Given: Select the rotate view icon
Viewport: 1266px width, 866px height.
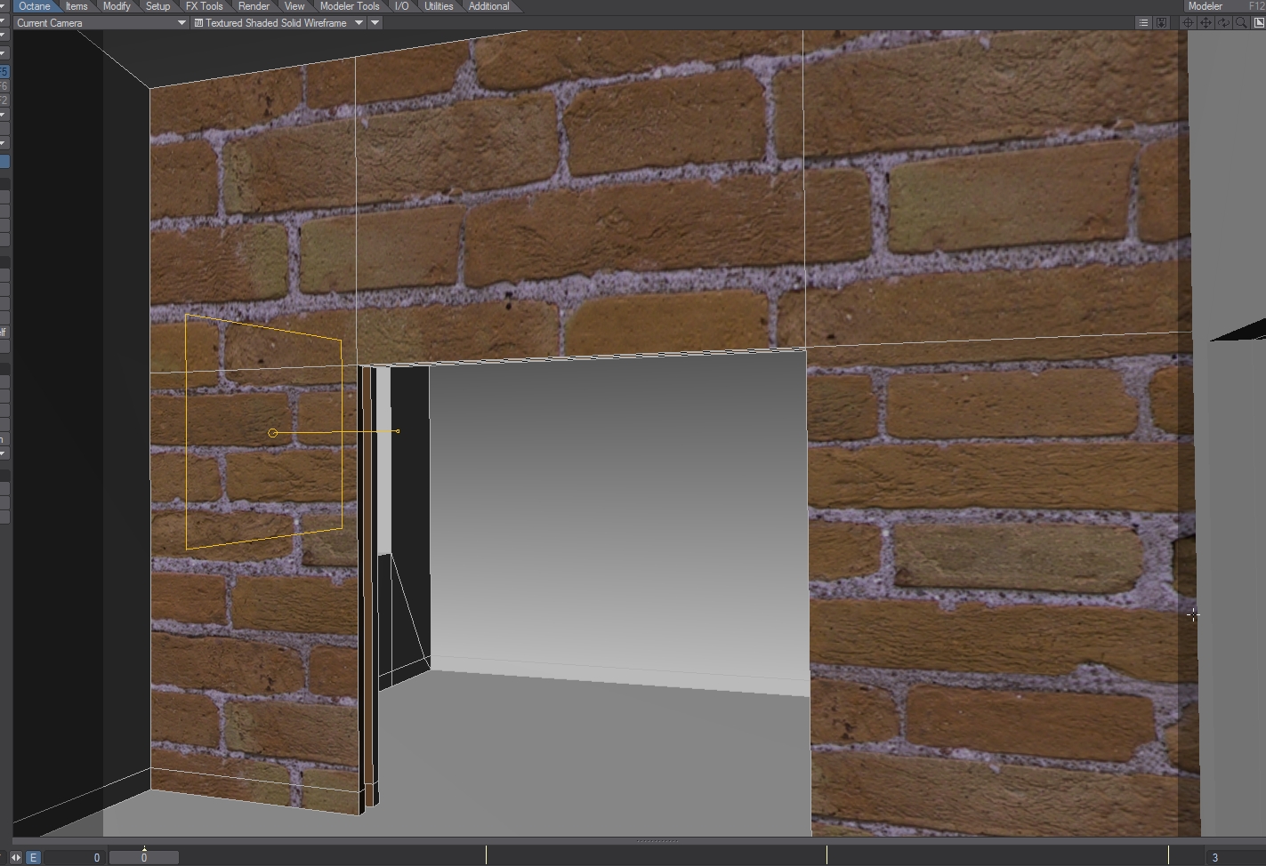Looking at the screenshot, I should point(1223,23).
